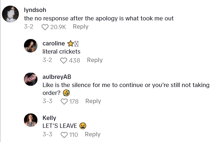Click the 438 like count on caroline's reply
Screen dimensions: 211x142
pos(75,60)
